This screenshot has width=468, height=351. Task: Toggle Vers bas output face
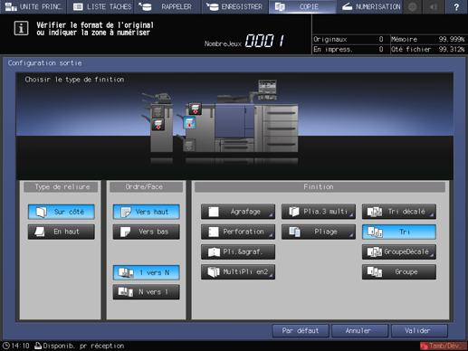[147, 232]
